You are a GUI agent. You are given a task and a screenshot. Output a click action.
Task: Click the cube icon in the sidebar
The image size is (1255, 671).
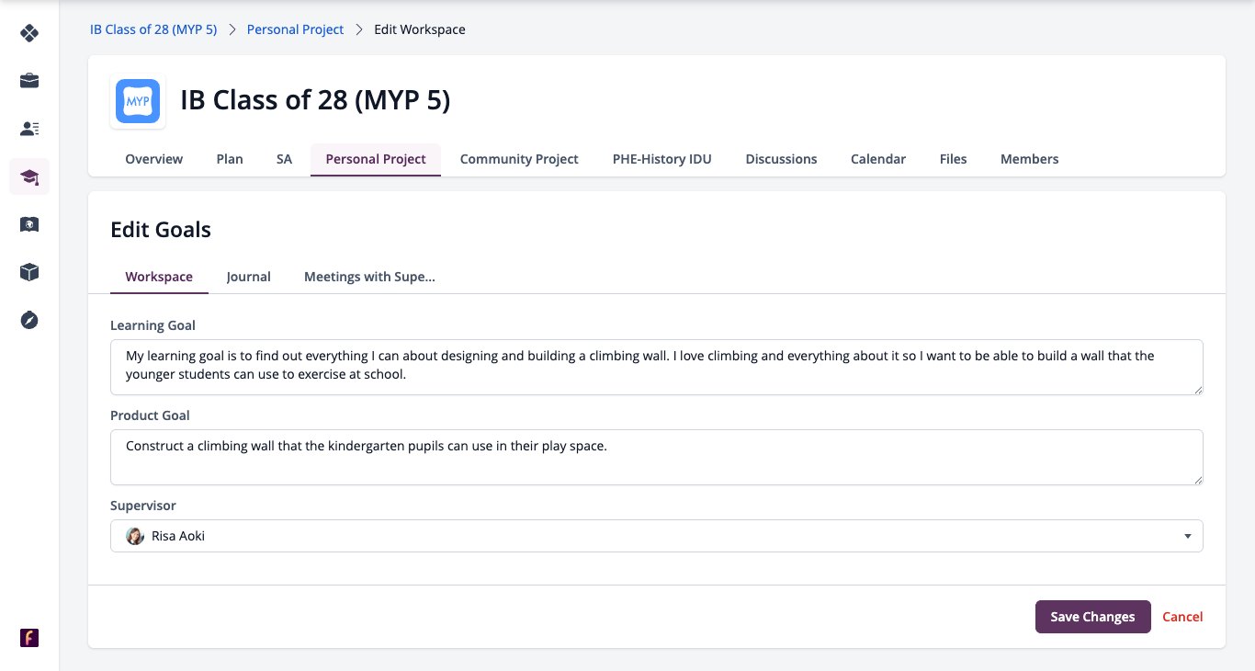[29, 272]
